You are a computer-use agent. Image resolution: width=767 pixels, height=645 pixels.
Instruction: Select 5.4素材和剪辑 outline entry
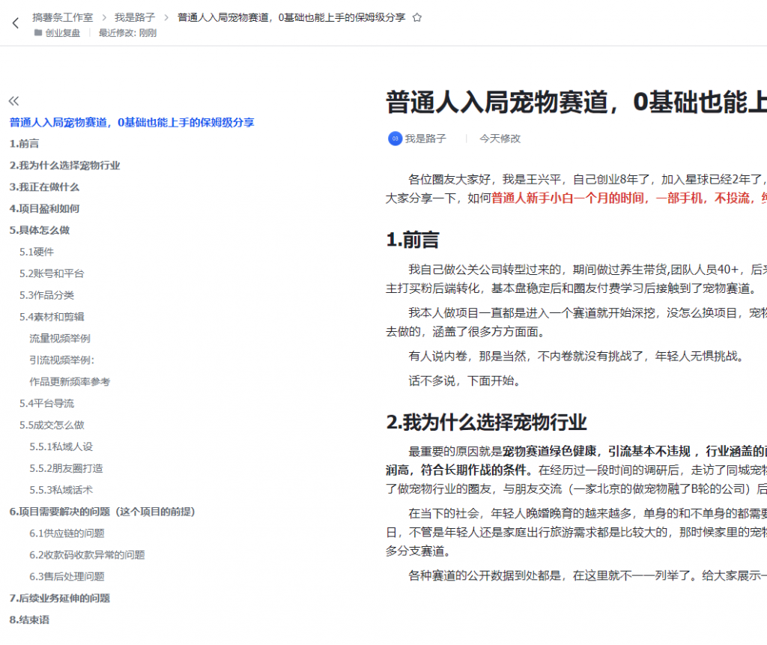click(52, 317)
